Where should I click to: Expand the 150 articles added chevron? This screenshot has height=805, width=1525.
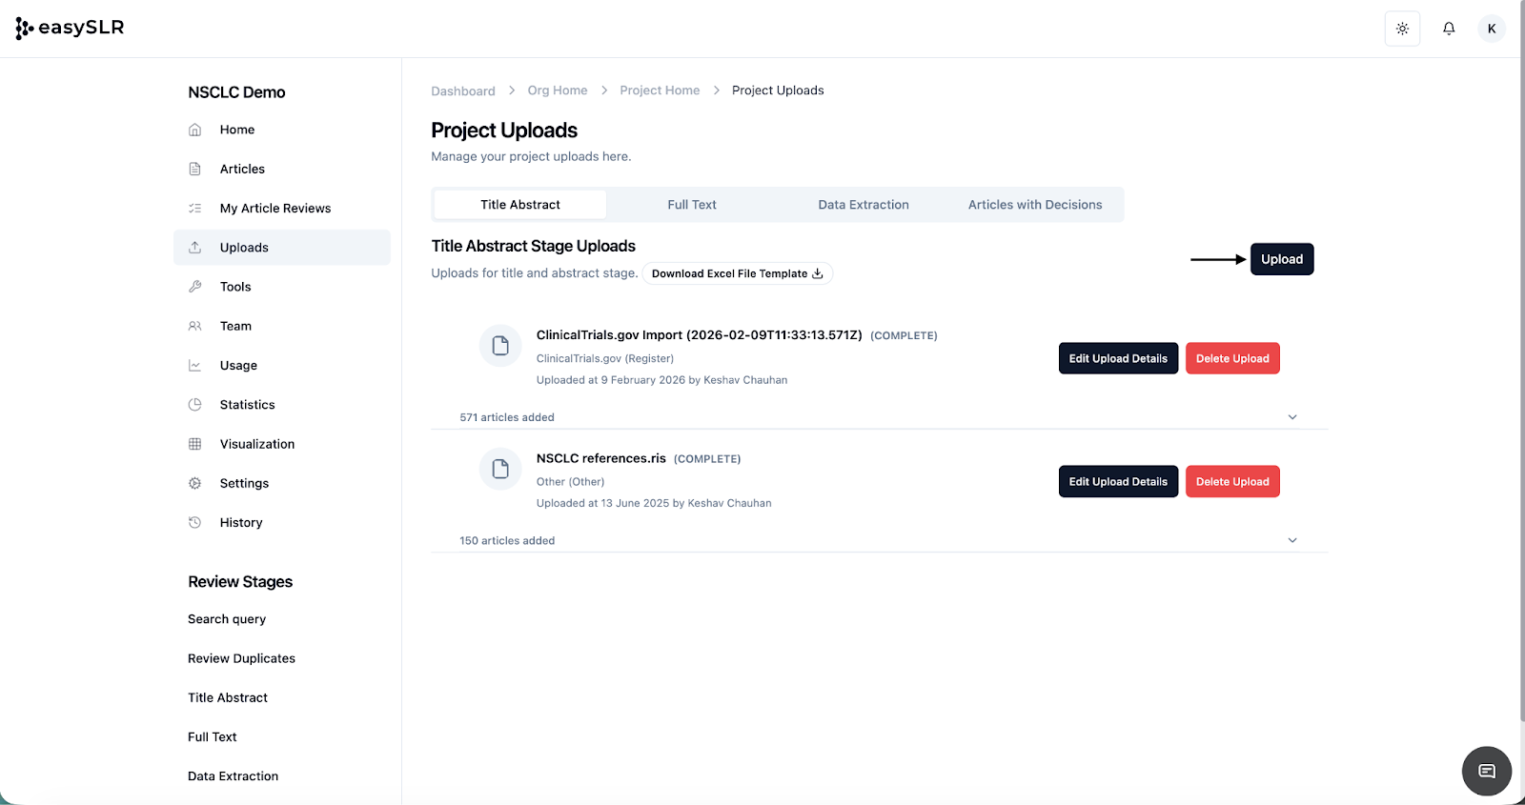[1292, 540]
